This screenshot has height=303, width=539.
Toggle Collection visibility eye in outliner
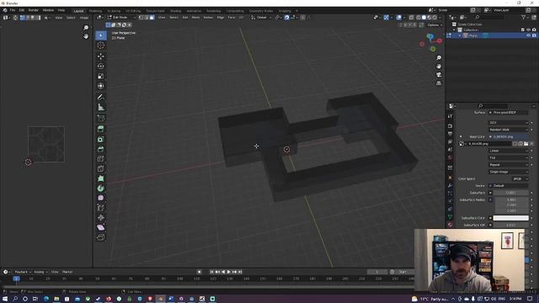pos(528,30)
